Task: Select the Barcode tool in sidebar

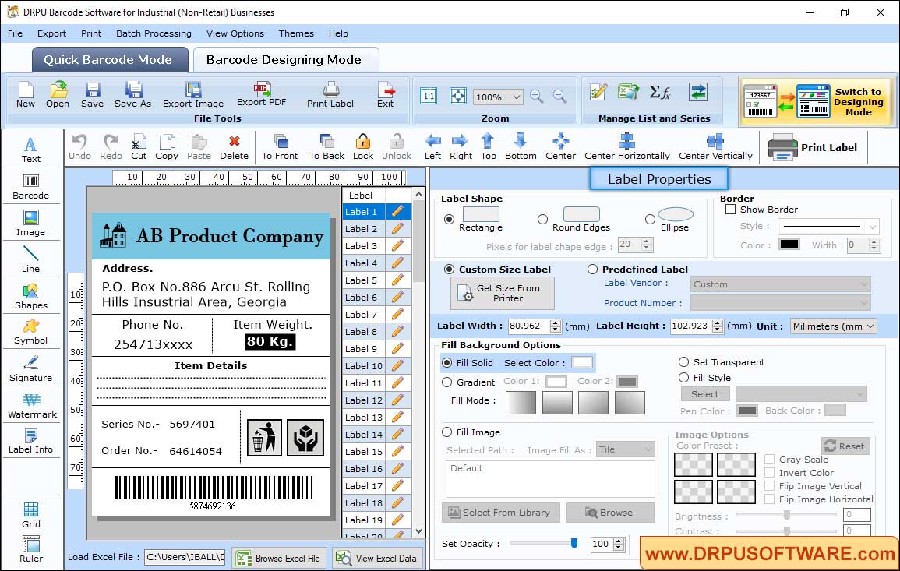Action: [x=31, y=187]
